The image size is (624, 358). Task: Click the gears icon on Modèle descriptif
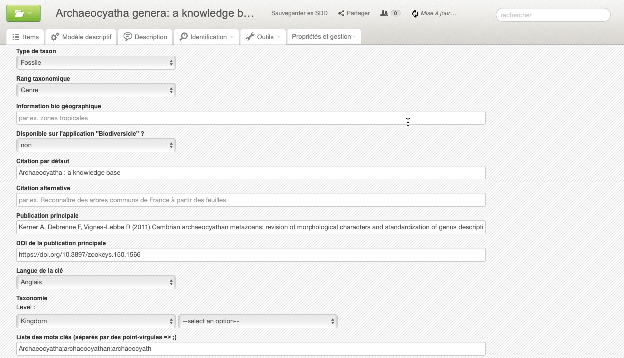(55, 37)
